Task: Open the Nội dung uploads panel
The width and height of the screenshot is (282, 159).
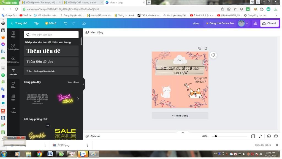Action: [x=13, y=60]
